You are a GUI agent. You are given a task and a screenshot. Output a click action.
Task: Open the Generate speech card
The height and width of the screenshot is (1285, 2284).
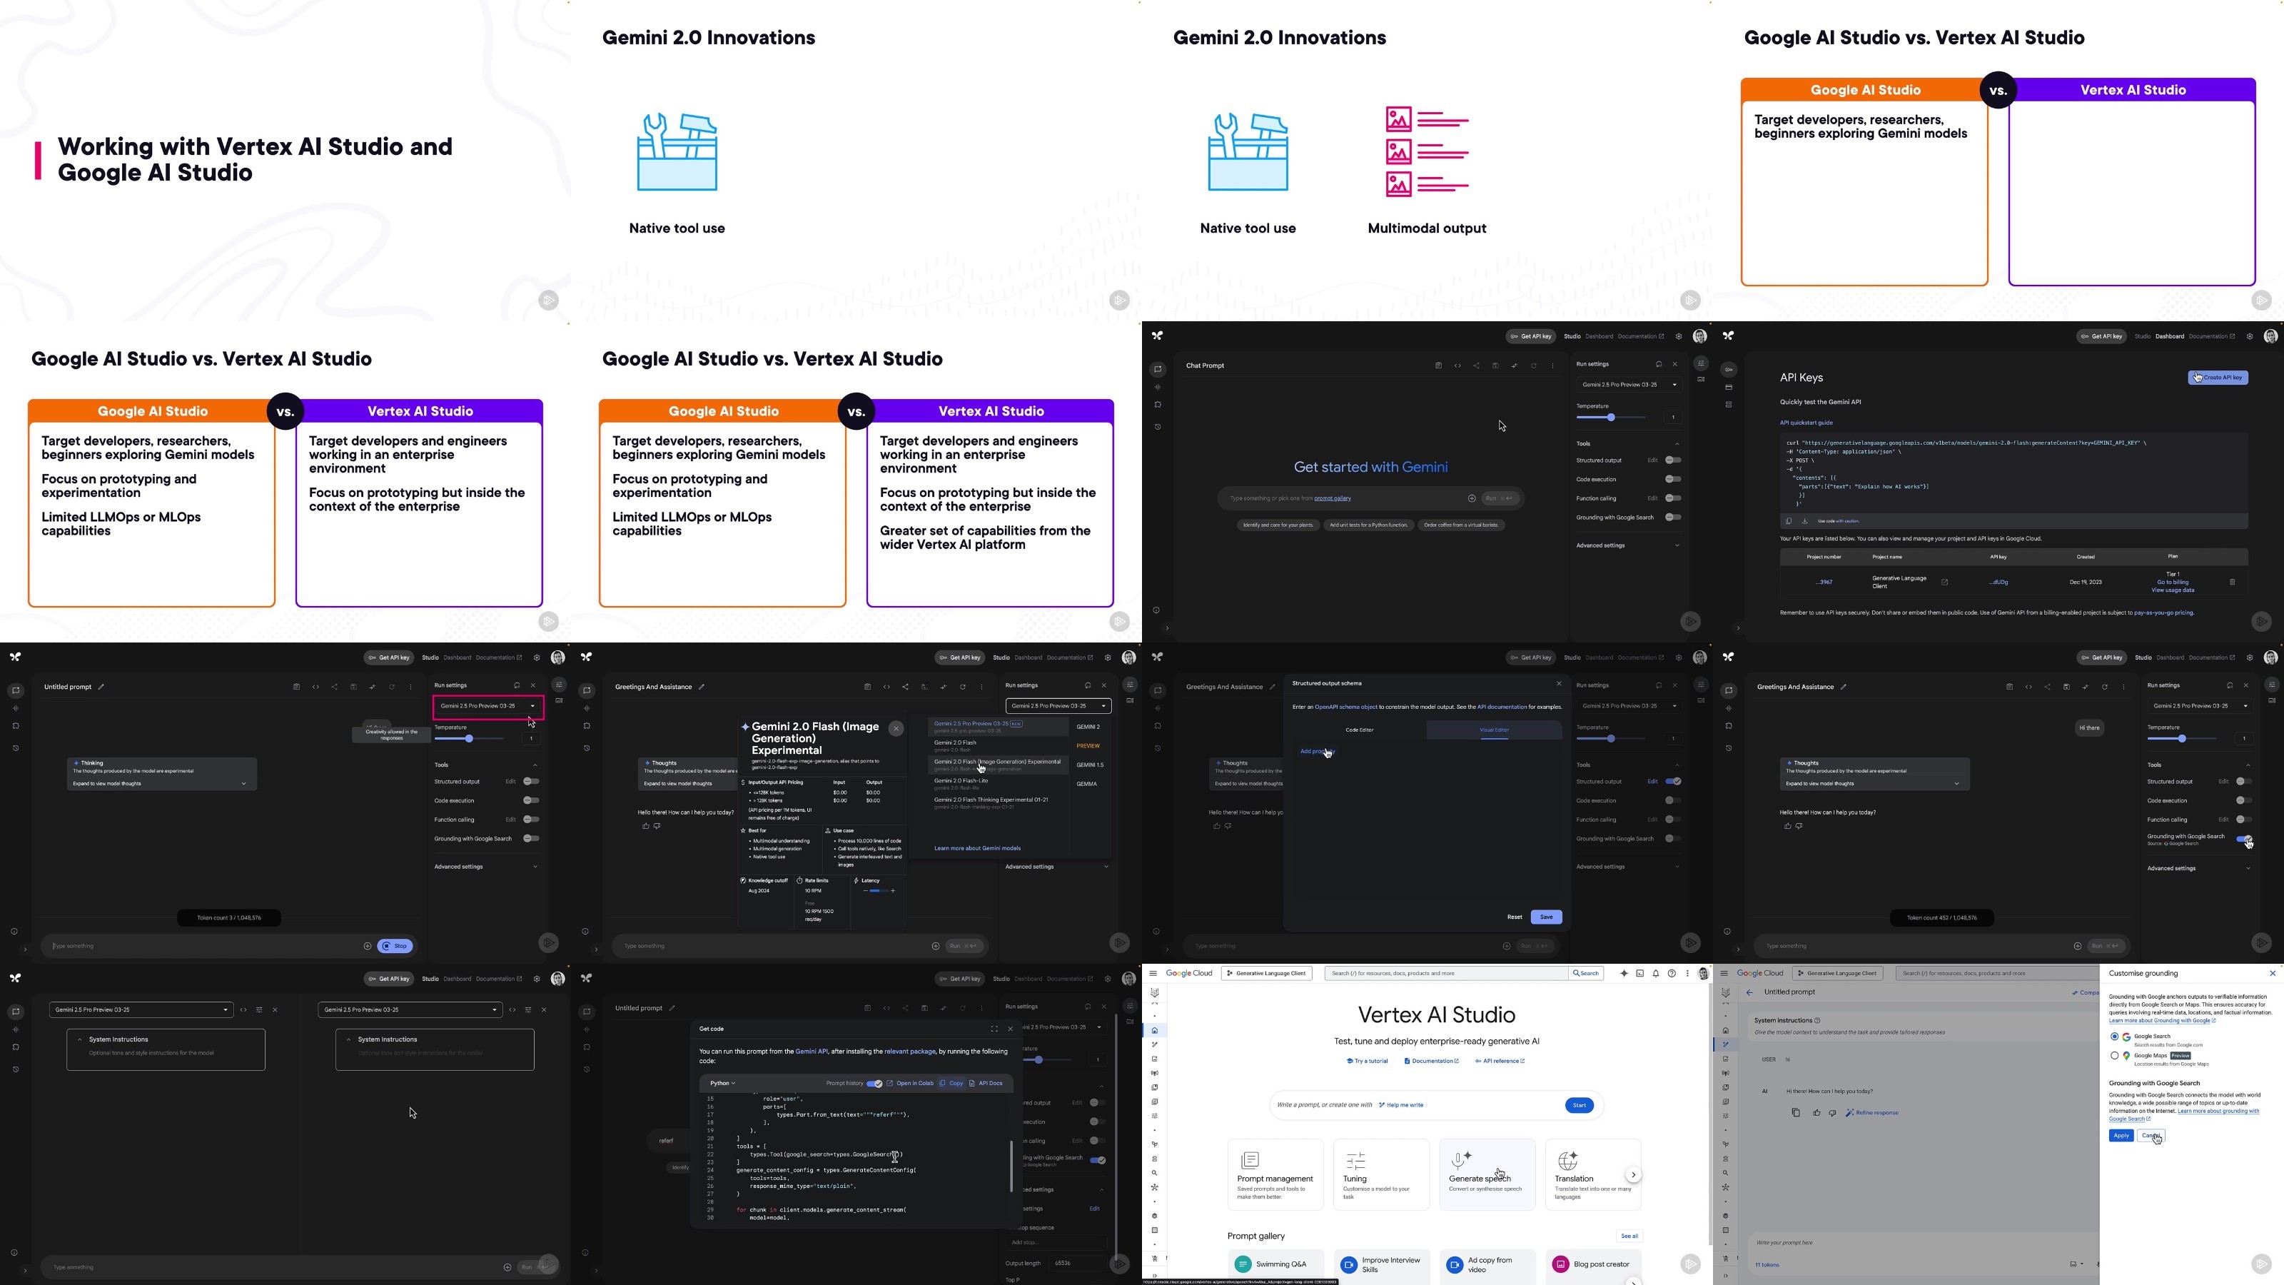(1487, 1174)
